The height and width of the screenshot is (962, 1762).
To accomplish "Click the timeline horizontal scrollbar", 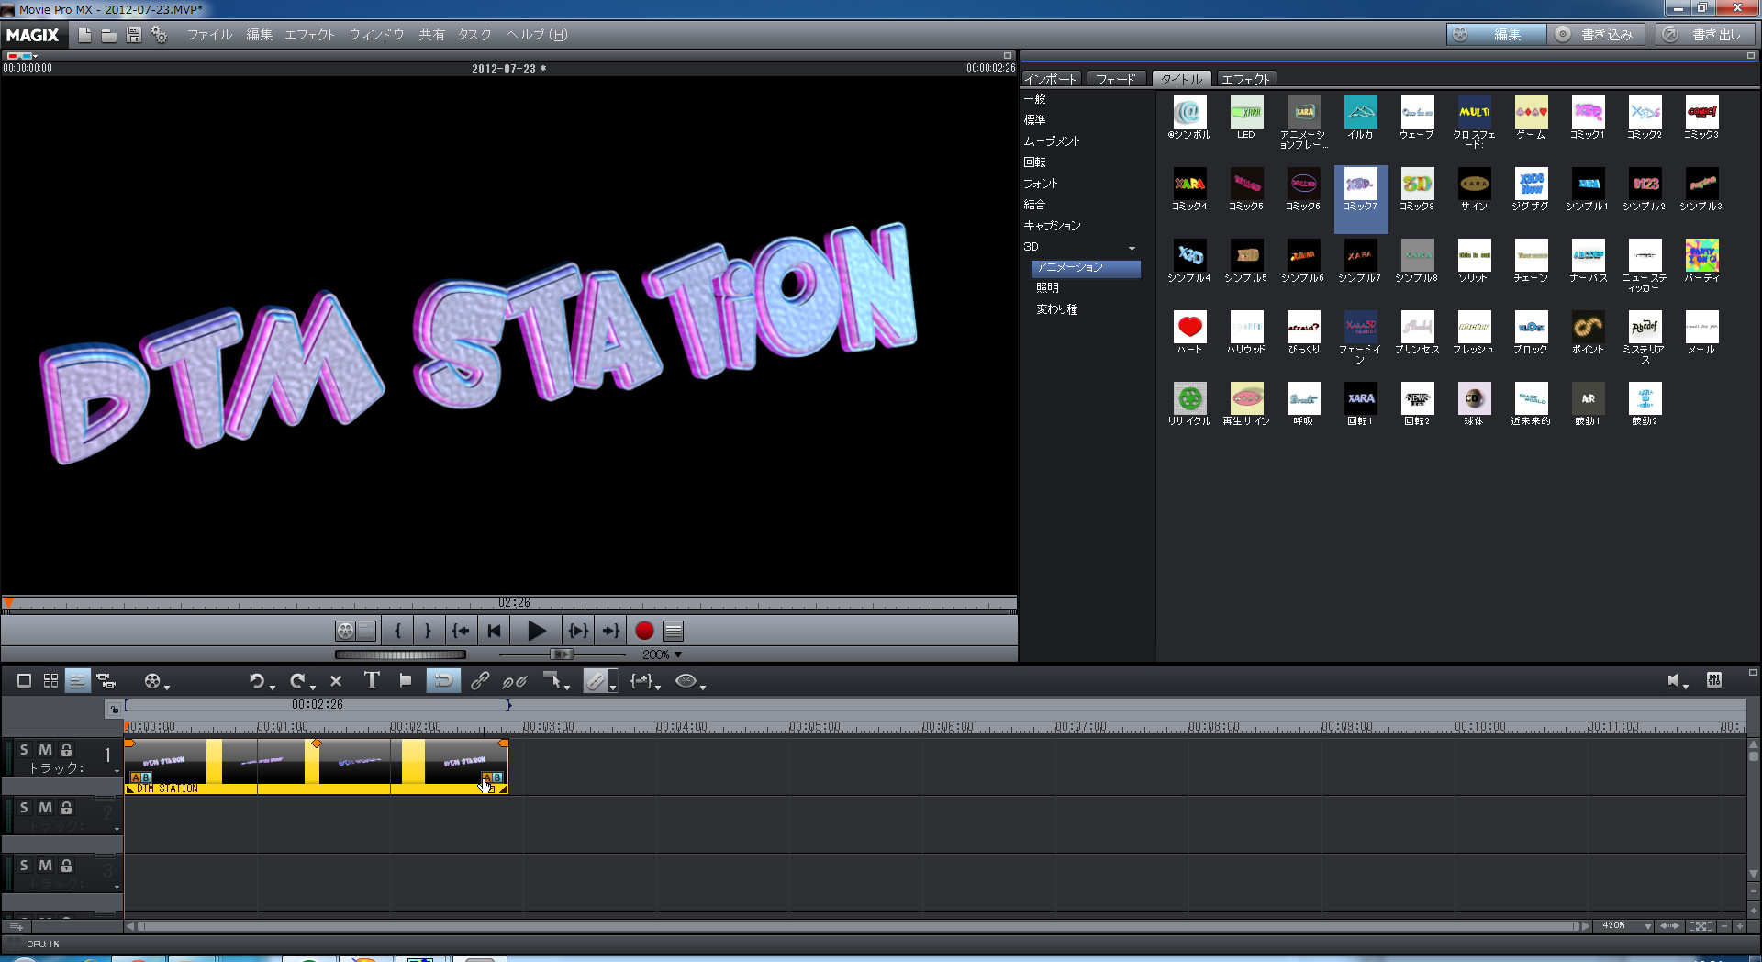I will tap(858, 926).
